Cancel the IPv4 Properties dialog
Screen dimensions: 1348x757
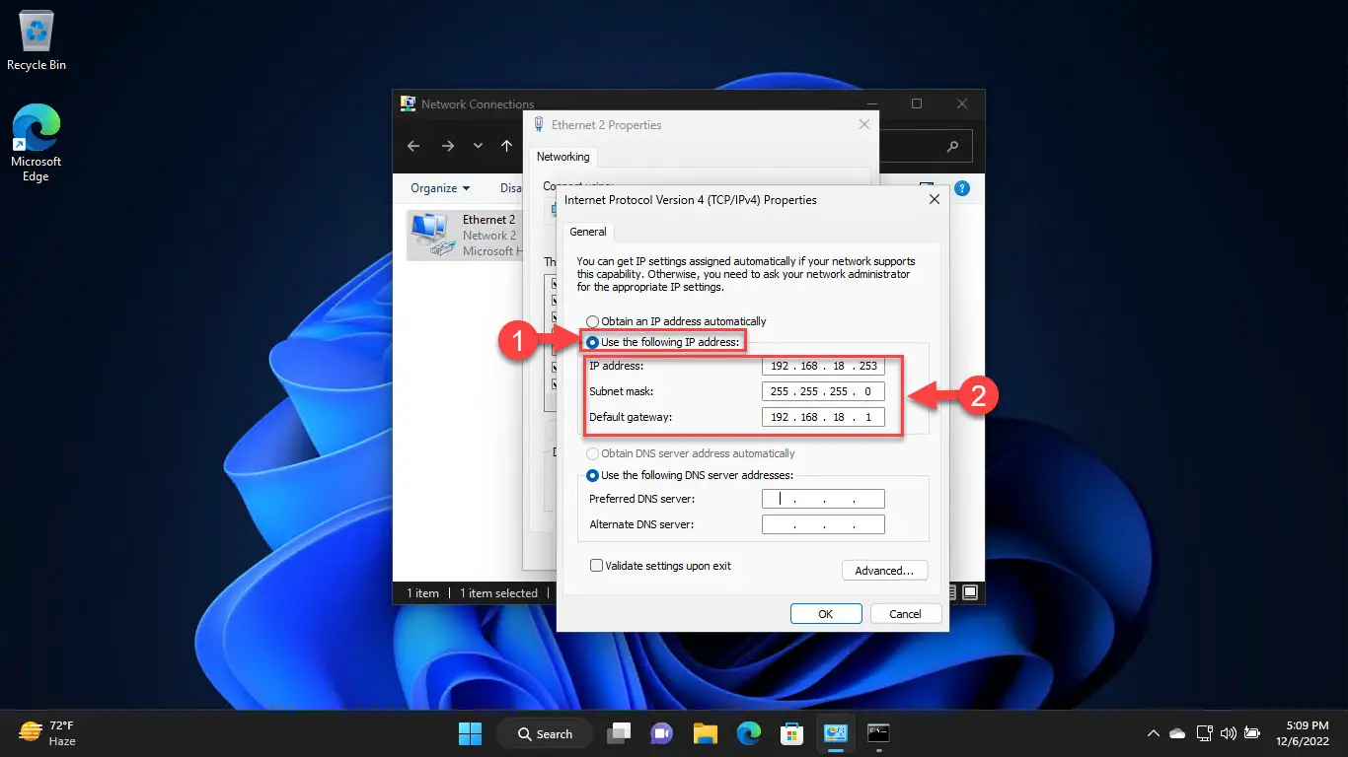[906, 613]
